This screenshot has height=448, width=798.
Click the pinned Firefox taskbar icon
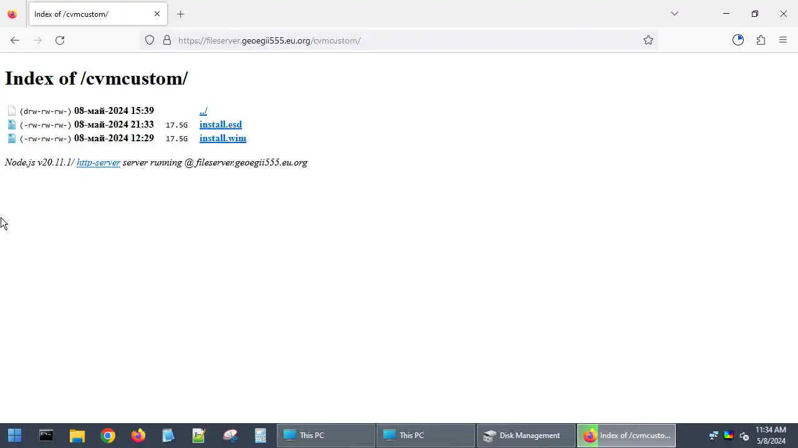pos(138,436)
